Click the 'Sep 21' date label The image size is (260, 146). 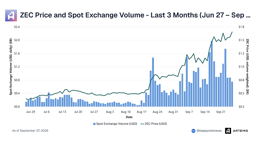[221, 112]
